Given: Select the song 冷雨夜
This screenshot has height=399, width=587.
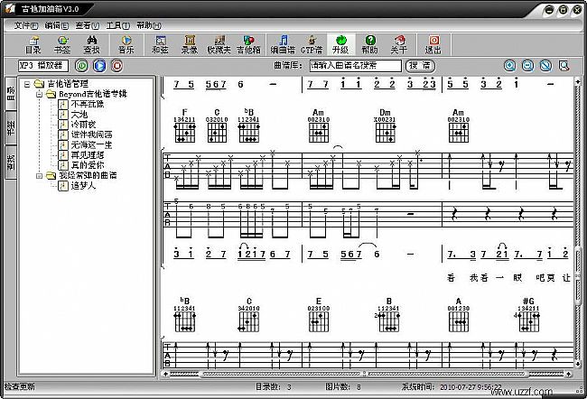Looking at the screenshot, I should pos(83,125).
